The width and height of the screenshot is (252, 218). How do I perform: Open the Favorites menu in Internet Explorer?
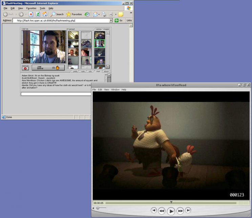[31, 8]
